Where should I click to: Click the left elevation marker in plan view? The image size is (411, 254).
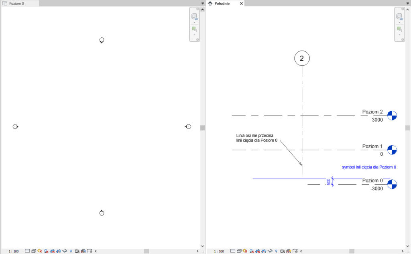pyautogui.click(x=15, y=126)
